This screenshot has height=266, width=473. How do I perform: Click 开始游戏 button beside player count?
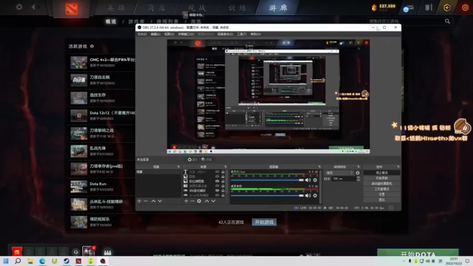tap(264, 222)
